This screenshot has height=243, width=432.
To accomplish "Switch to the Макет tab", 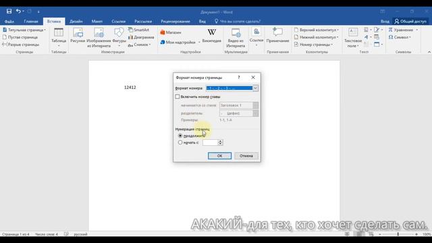I will click(97, 21).
